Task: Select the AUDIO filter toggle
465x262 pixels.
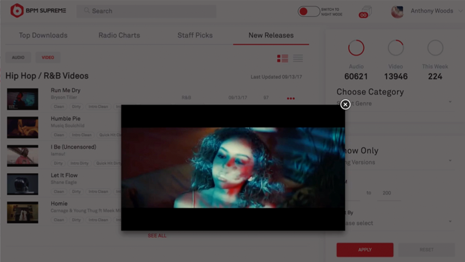Action: tap(18, 57)
